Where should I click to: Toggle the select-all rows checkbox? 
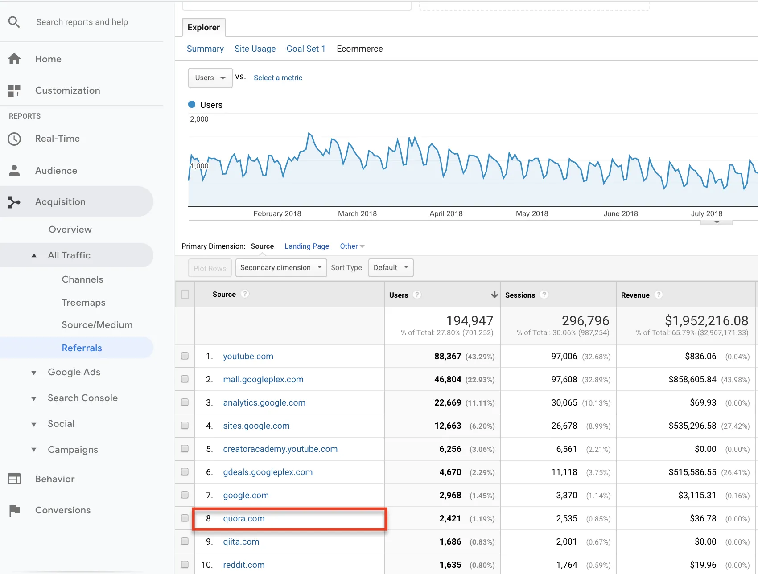pos(185,294)
